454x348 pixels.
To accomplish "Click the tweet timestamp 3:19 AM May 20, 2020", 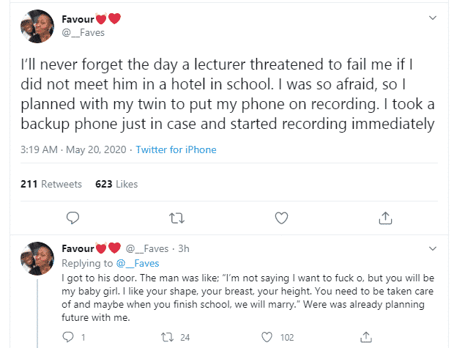I will pyautogui.click(x=69, y=149).
